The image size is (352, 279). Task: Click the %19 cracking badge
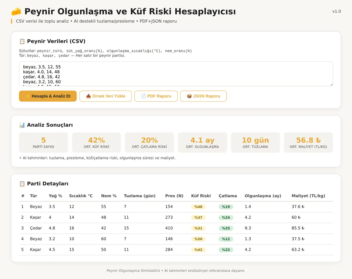click(226, 207)
